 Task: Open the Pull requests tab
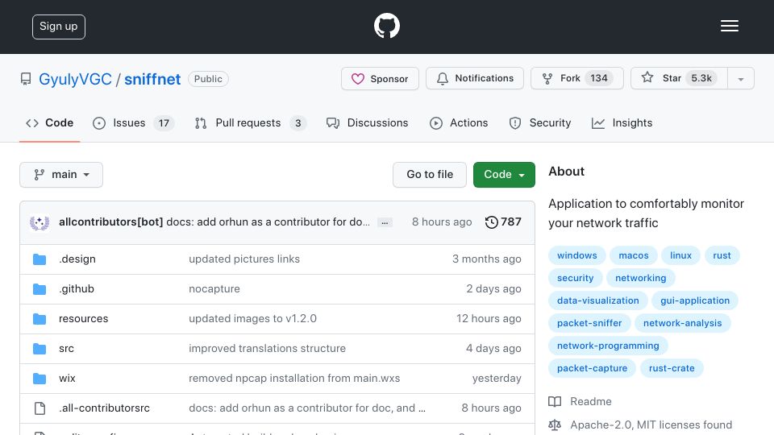pos(250,122)
